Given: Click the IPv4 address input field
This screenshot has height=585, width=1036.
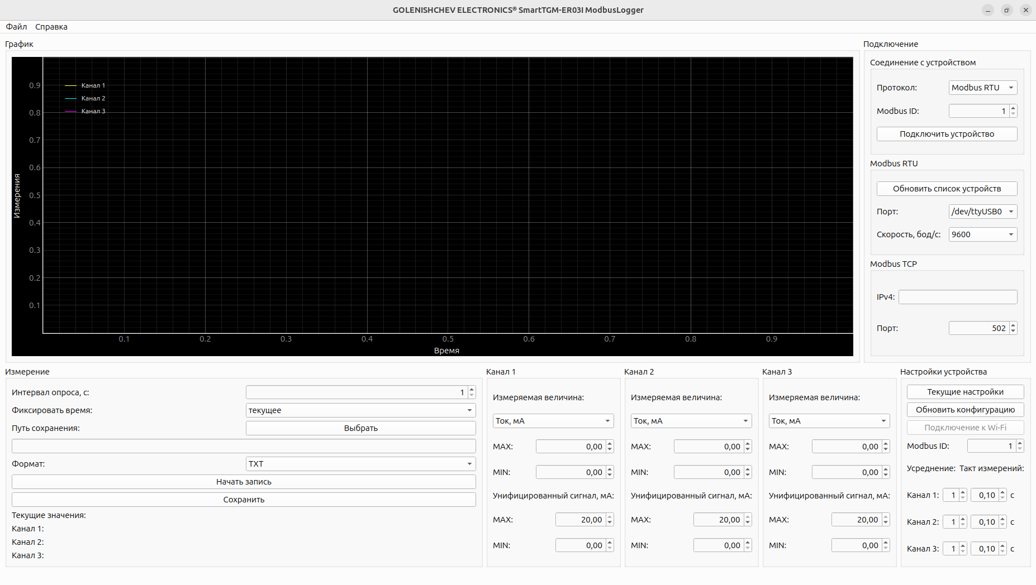Looking at the screenshot, I should pyautogui.click(x=957, y=297).
